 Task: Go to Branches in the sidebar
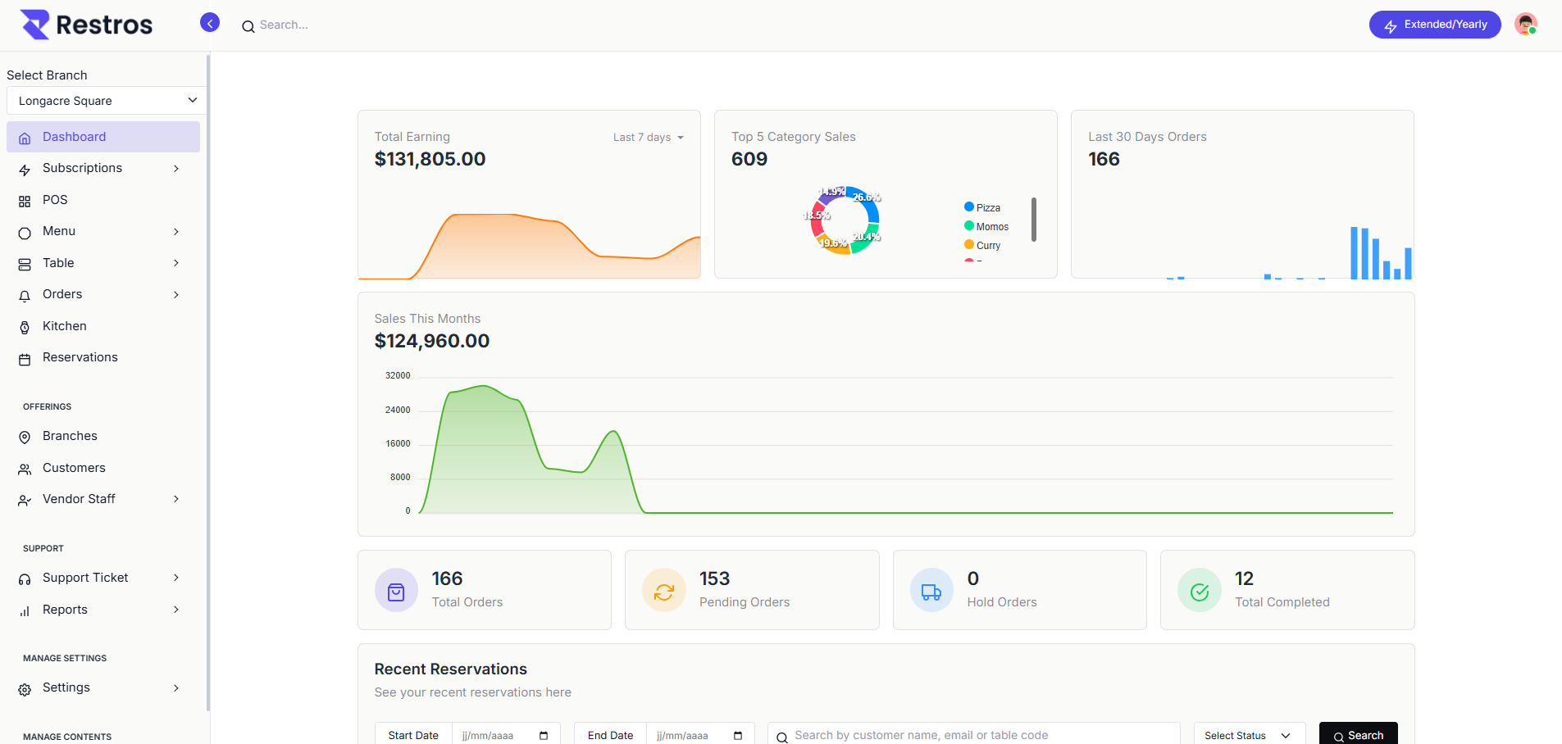(70, 436)
